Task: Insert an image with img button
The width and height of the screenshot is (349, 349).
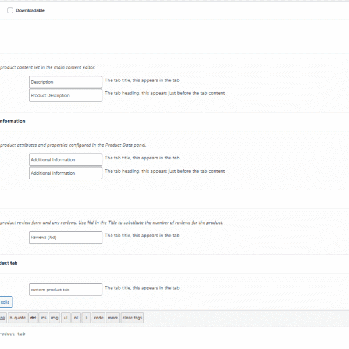Action: (x=55, y=318)
